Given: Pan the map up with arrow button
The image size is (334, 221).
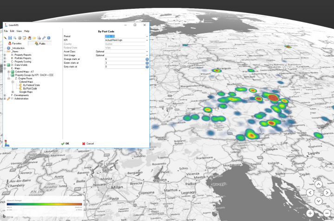Looking at the screenshot, I should click(318, 184).
